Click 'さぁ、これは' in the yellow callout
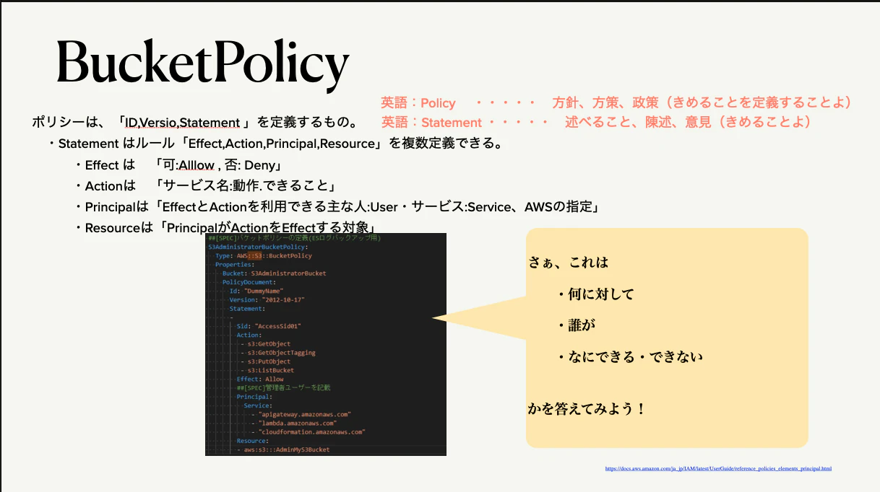This screenshot has width=880, height=492. [569, 262]
